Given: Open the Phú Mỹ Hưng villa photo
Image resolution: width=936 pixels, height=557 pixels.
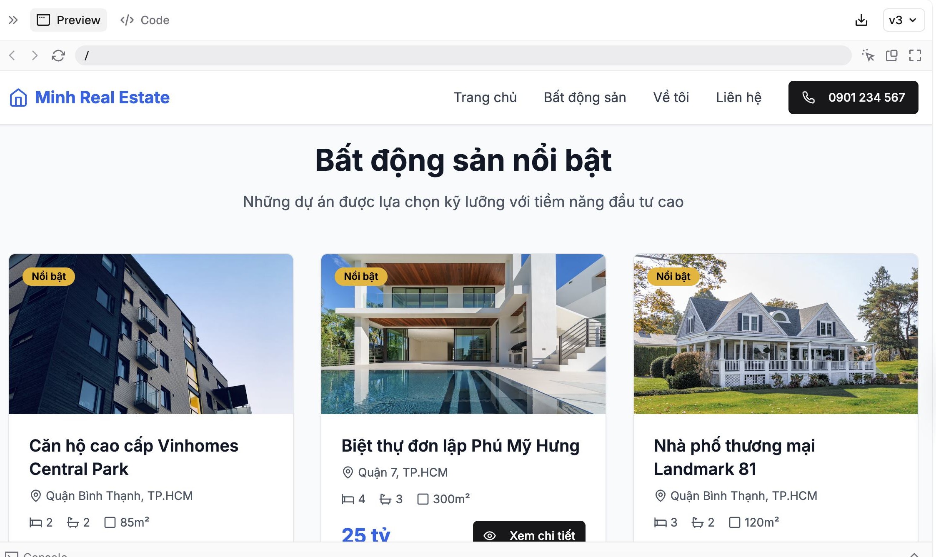Looking at the screenshot, I should (x=463, y=334).
